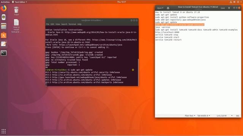Open Rhythmbox music player in dock
Image resolution: width=243 pixels, height=136 pixels.
click(4, 17)
